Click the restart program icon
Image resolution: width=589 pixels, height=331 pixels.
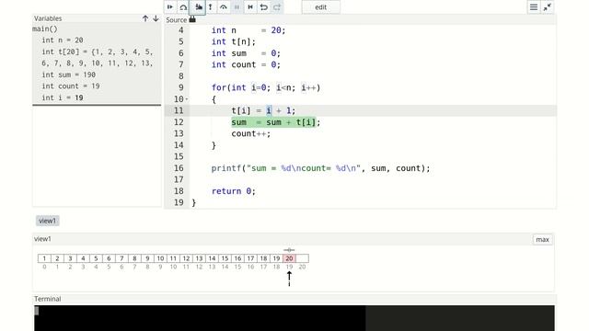pyautogui.click(x=183, y=7)
